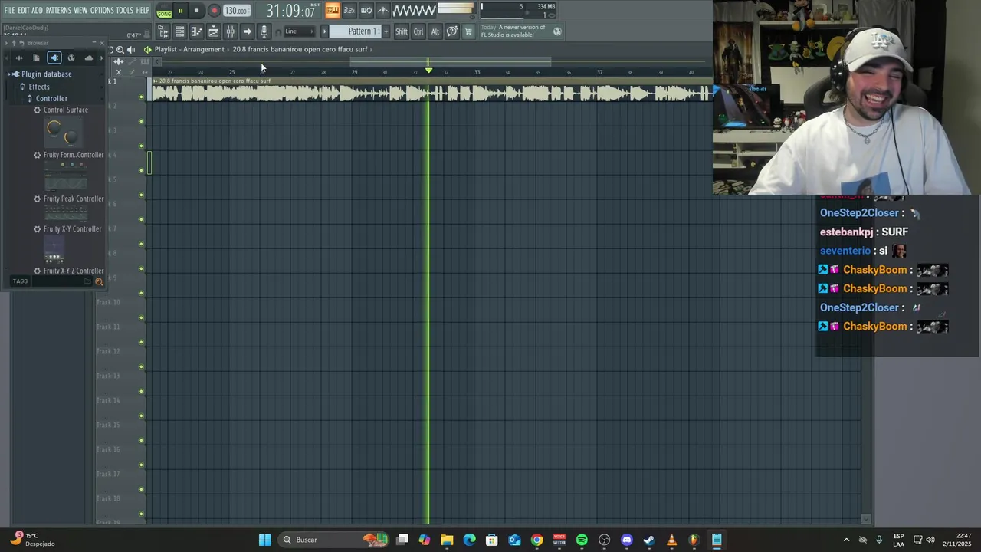The height and width of the screenshot is (552, 981).
Task: Toggle the playlist speaker preview icon
Action: tap(132, 50)
